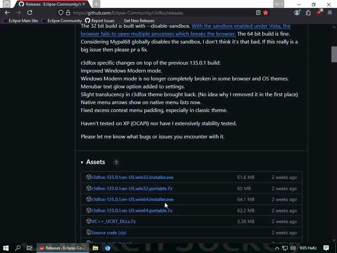337x253 pixels.
Task: Click zip file icon beside Source code (zip)
Action: point(89,232)
